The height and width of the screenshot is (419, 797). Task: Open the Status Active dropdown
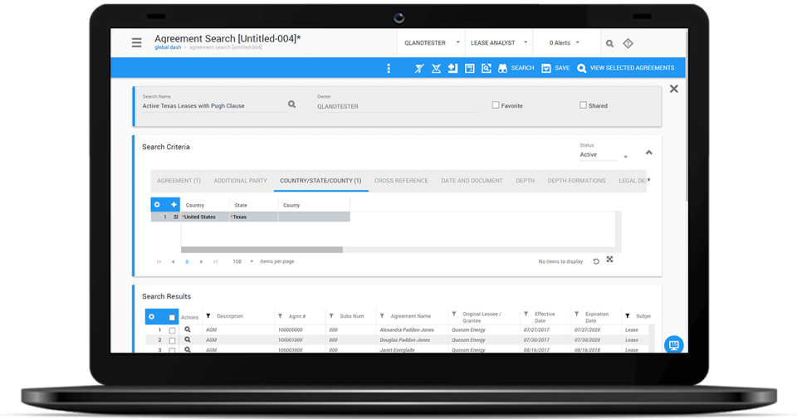click(604, 155)
